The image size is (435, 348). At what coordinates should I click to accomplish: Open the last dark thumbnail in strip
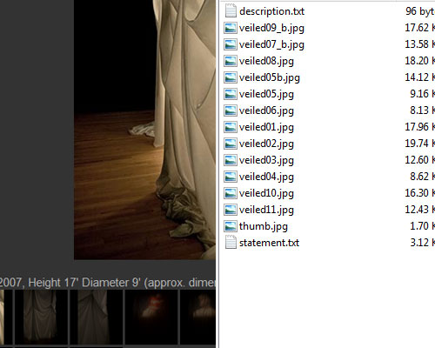(x=197, y=317)
